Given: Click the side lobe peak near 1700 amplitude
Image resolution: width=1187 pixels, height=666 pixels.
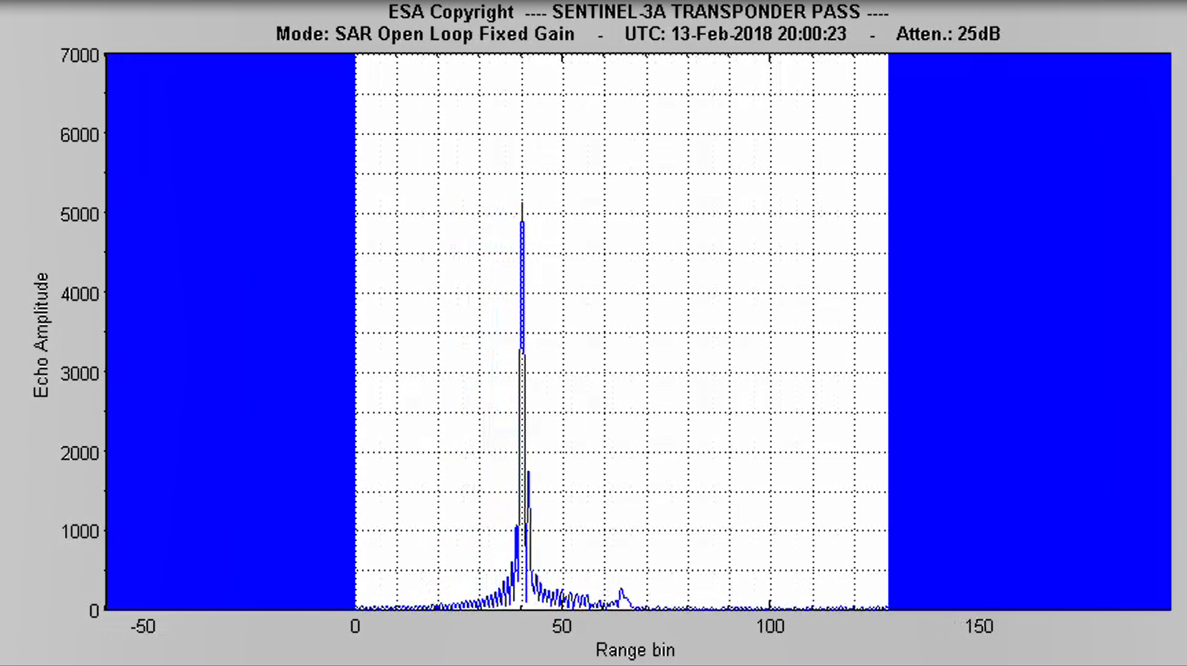Looking at the screenshot, I should click(529, 474).
